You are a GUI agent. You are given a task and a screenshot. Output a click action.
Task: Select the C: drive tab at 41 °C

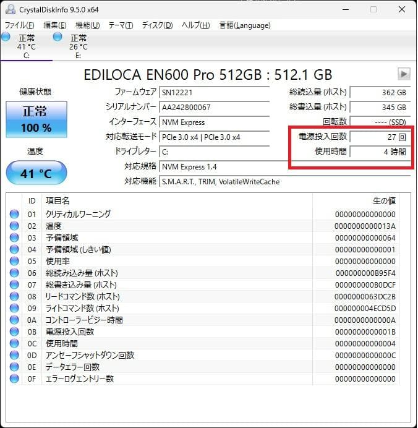pos(26,46)
